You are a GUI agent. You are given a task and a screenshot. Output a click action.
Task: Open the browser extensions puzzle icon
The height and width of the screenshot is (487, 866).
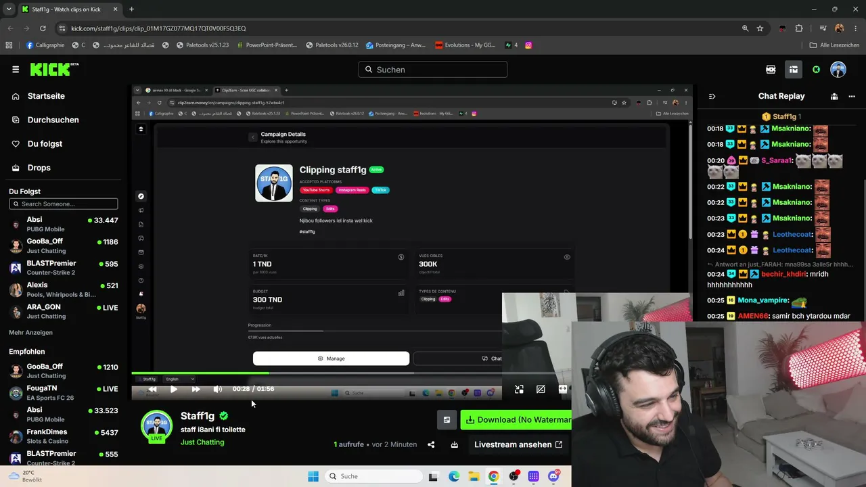click(x=799, y=28)
